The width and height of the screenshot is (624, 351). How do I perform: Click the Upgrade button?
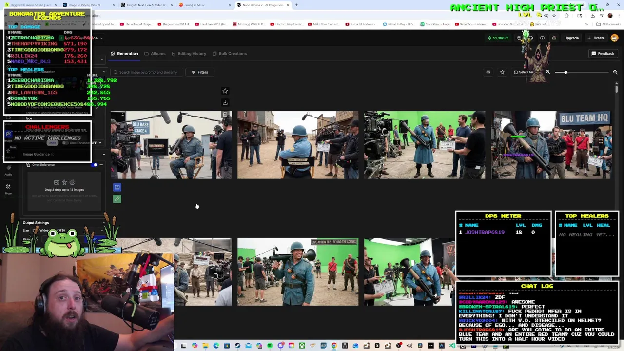(x=571, y=38)
